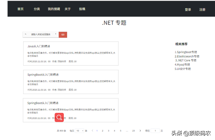Click the timestamp line of the Java article
This screenshot has width=215, height=140.
pyautogui.click(x=52, y=61)
